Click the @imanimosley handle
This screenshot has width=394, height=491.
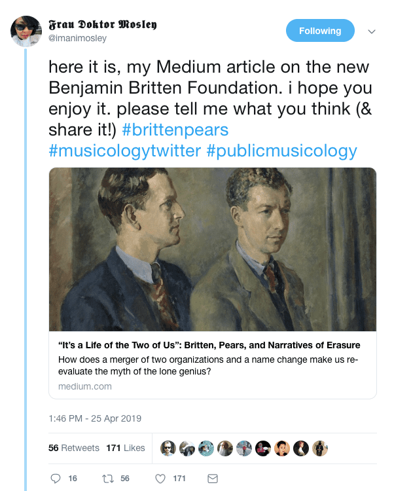(x=77, y=38)
